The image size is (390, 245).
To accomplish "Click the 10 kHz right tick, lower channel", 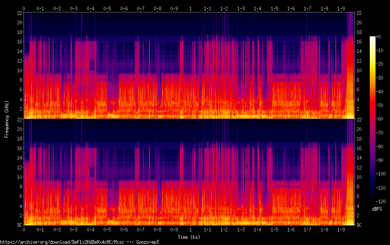I will pyautogui.click(x=359, y=177).
